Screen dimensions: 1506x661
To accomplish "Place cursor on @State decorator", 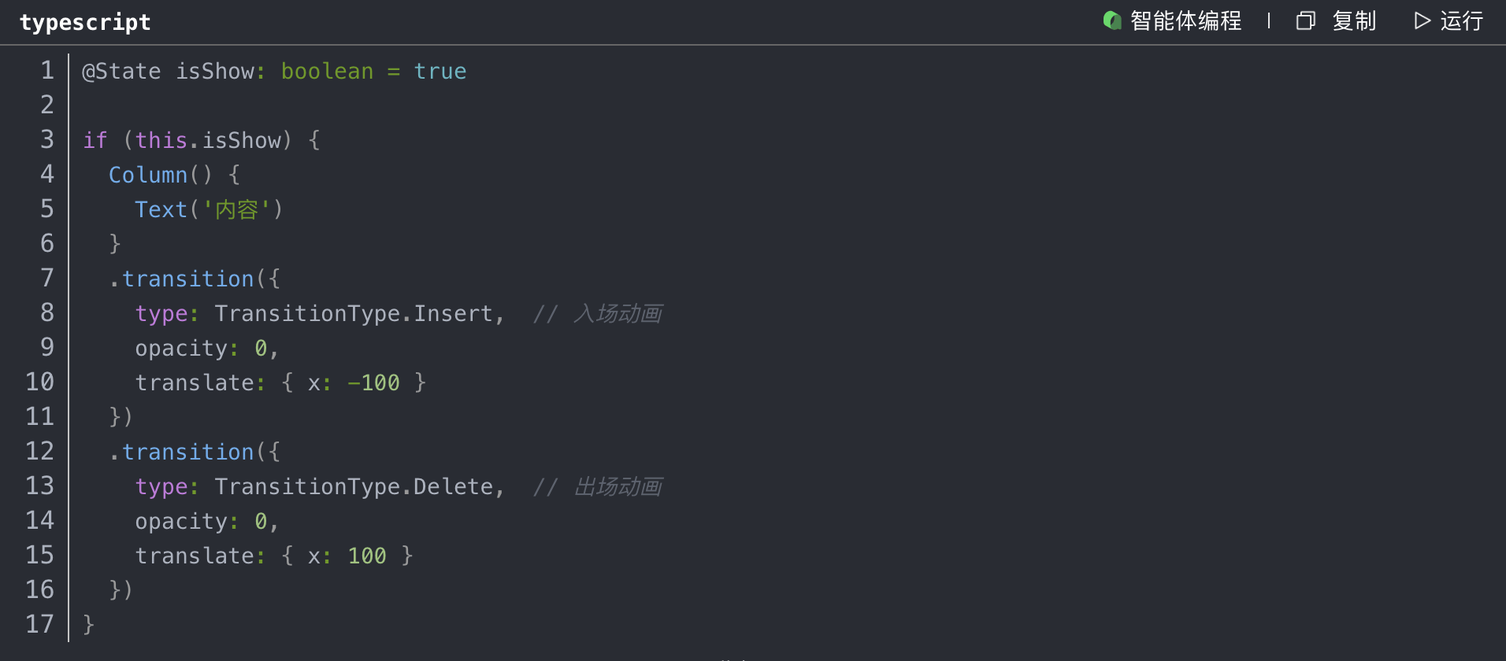I will coord(121,72).
